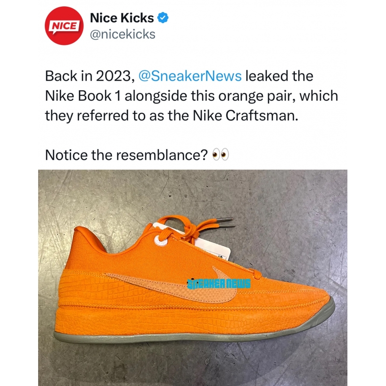Select the teal Sneaker News watermark
Image resolution: width=386 pixels, height=386 pixels.
tap(219, 284)
